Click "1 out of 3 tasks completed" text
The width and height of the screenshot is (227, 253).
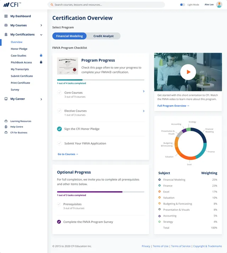coord(71,195)
